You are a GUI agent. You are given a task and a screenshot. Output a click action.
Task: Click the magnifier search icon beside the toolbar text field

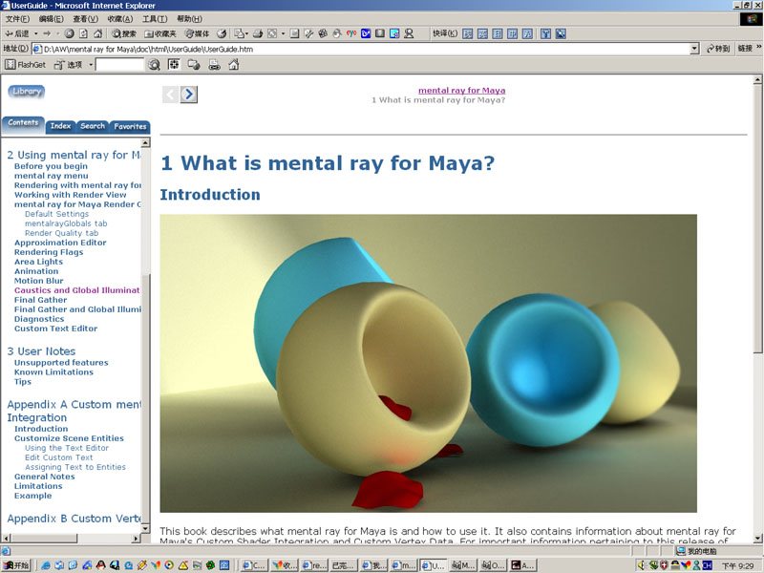[154, 64]
